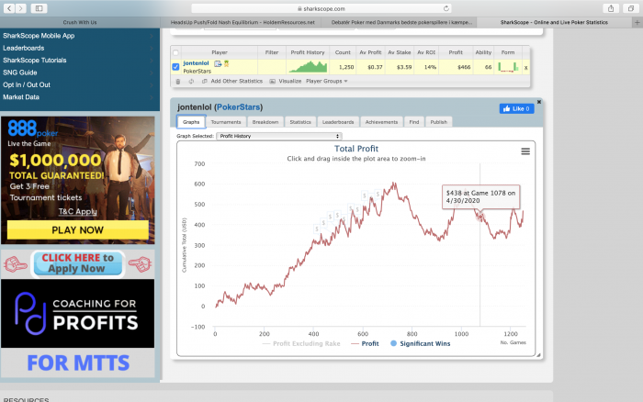Open the Publish tab
643x402 pixels.
click(439, 122)
